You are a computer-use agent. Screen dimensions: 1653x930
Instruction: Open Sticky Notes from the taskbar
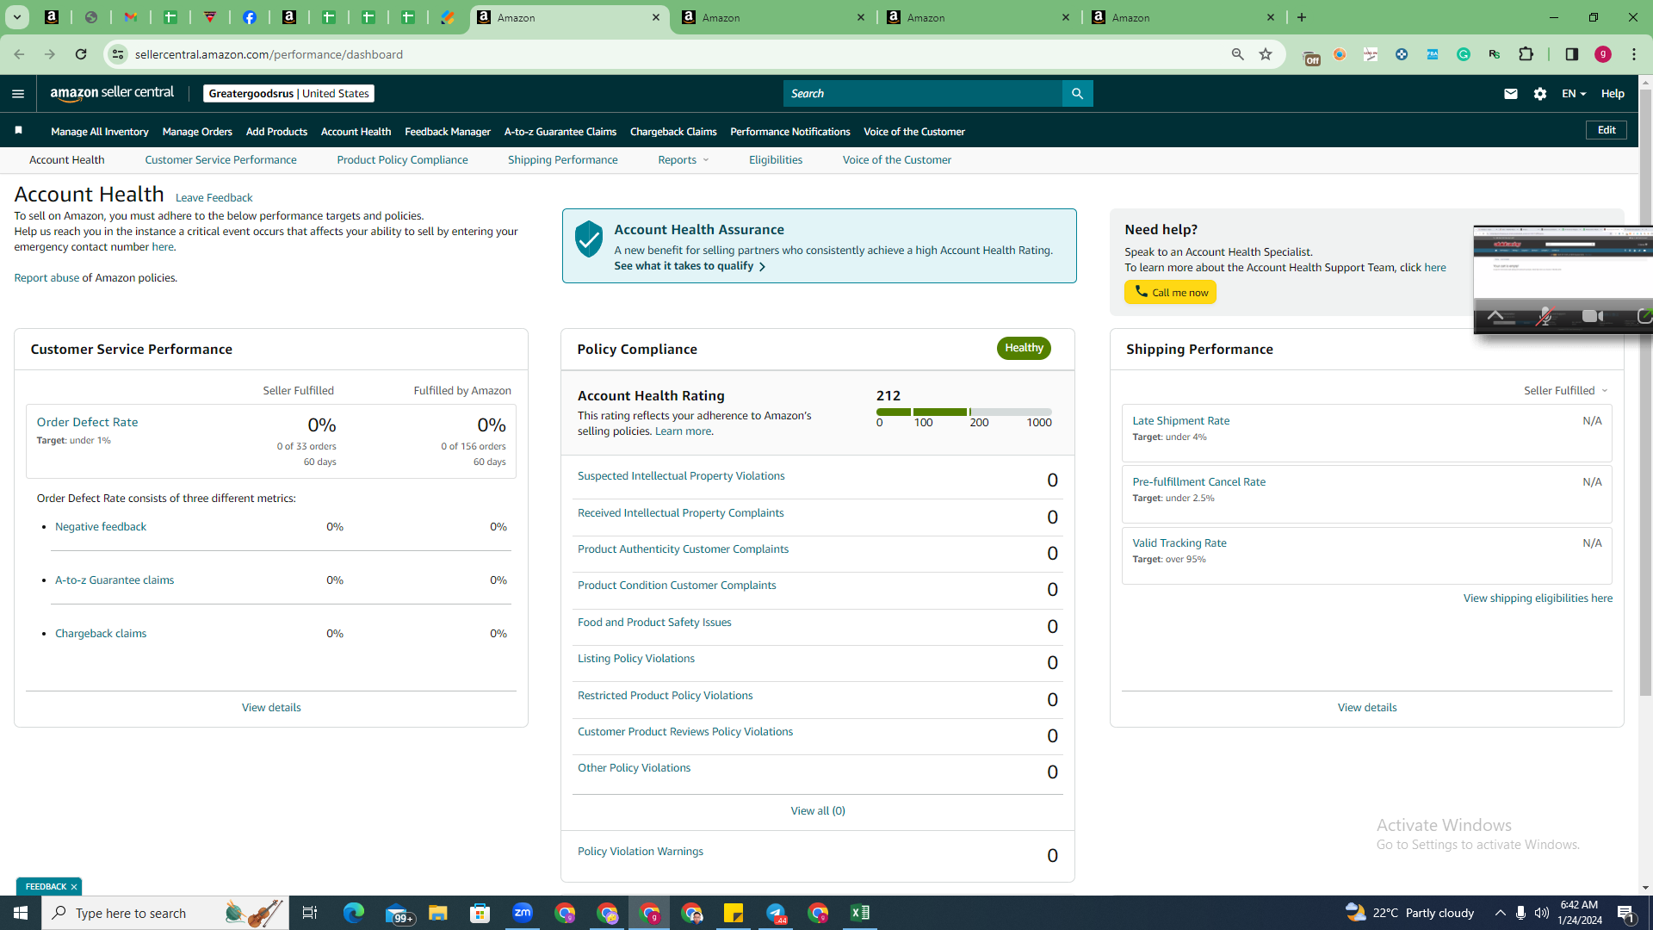point(734,913)
